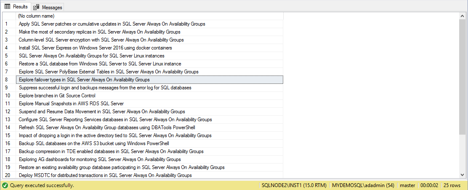Click row header number 20
The width and height of the screenshot is (468, 190).
[9, 175]
